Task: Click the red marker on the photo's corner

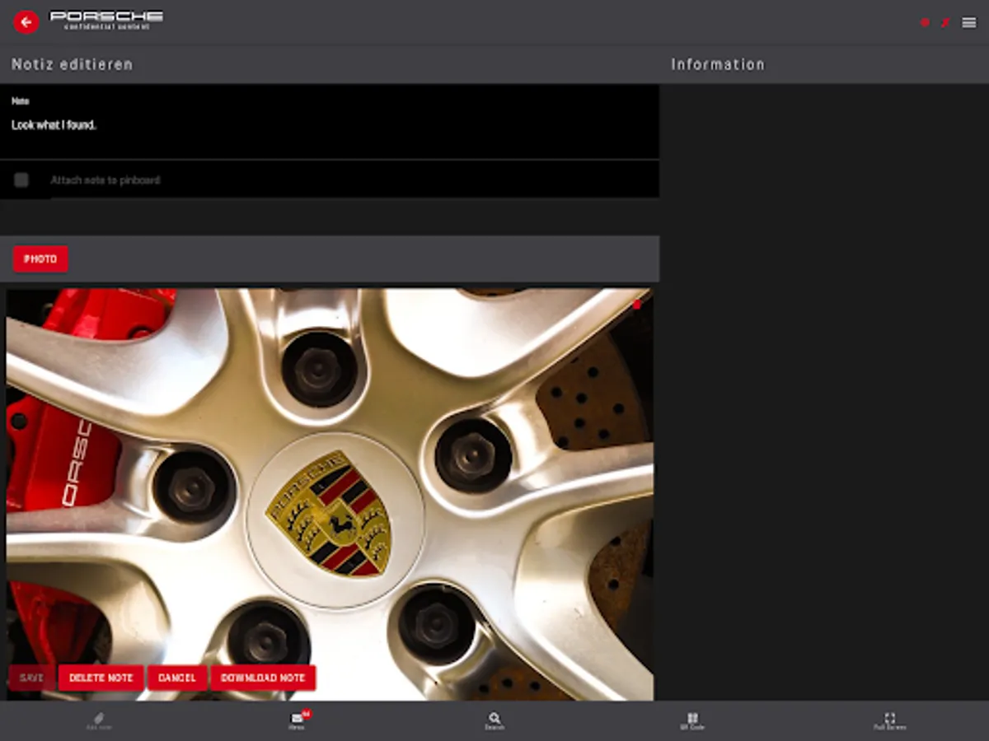Action: 637,305
